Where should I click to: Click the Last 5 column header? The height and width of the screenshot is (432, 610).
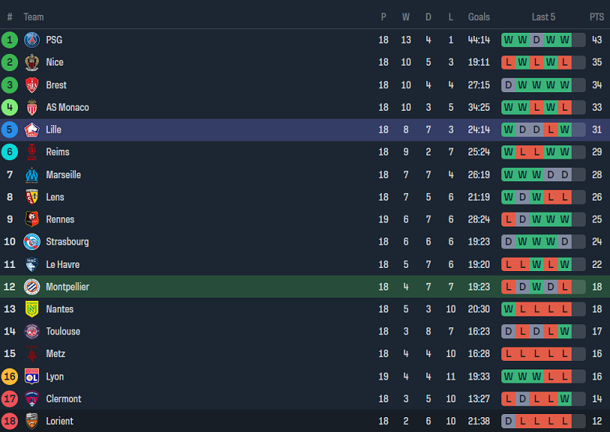click(x=544, y=17)
